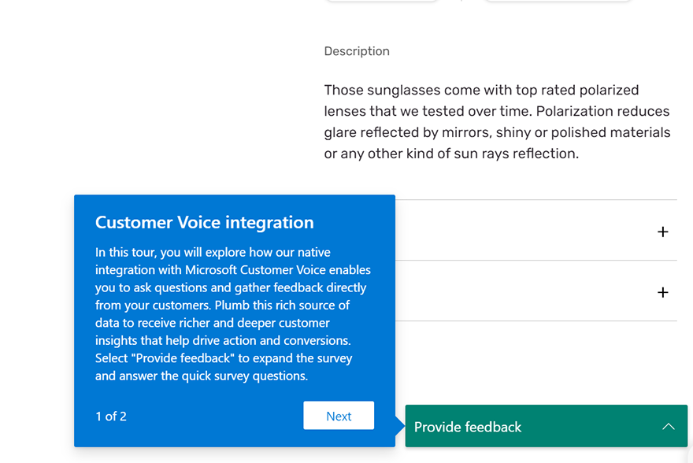Click the "Provide feedback" label text

(468, 427)
